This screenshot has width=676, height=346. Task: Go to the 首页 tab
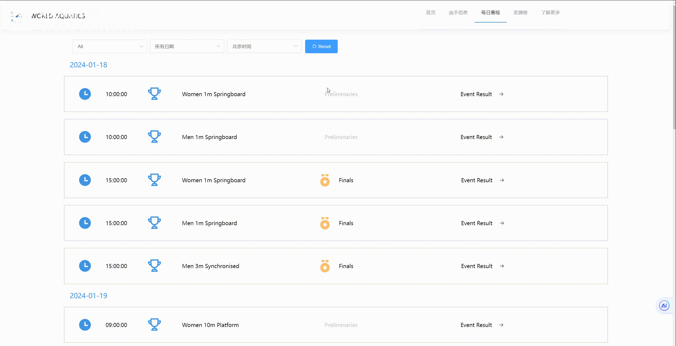point(430,12)
